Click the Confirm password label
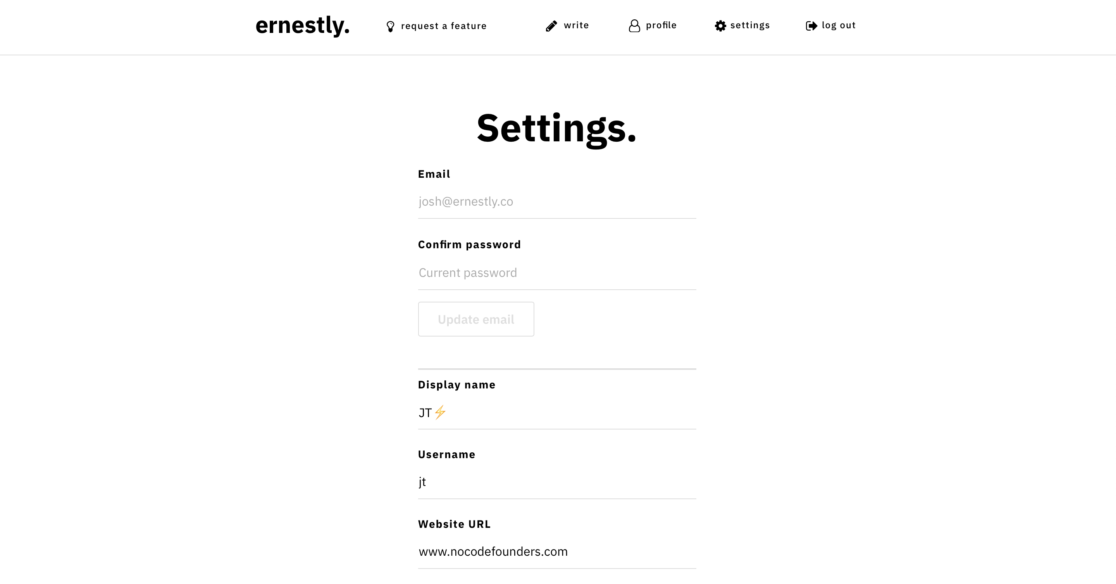This screenshot has height=584, width=1116. coord(469,245)
